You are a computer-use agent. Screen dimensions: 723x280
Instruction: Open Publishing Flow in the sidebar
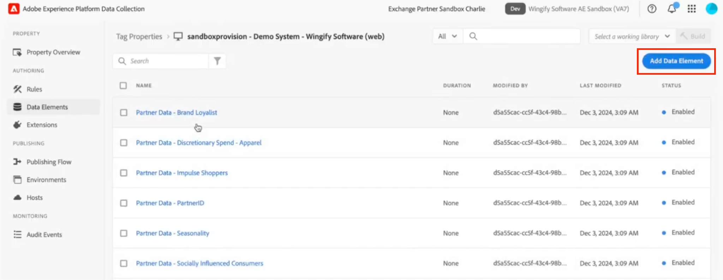click(49, 162)
